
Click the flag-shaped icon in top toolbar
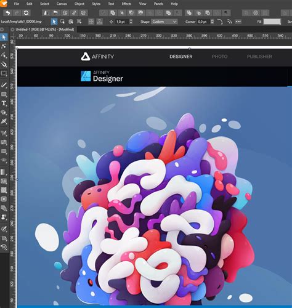(55, 13)
